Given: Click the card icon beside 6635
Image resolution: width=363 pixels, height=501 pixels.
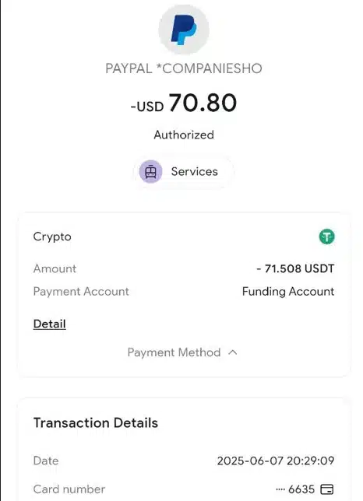Looking at the screenshot, I should click(327, 489).
